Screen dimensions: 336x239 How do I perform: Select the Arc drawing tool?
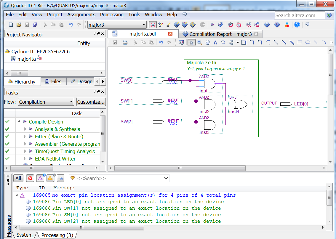[324, 42]
